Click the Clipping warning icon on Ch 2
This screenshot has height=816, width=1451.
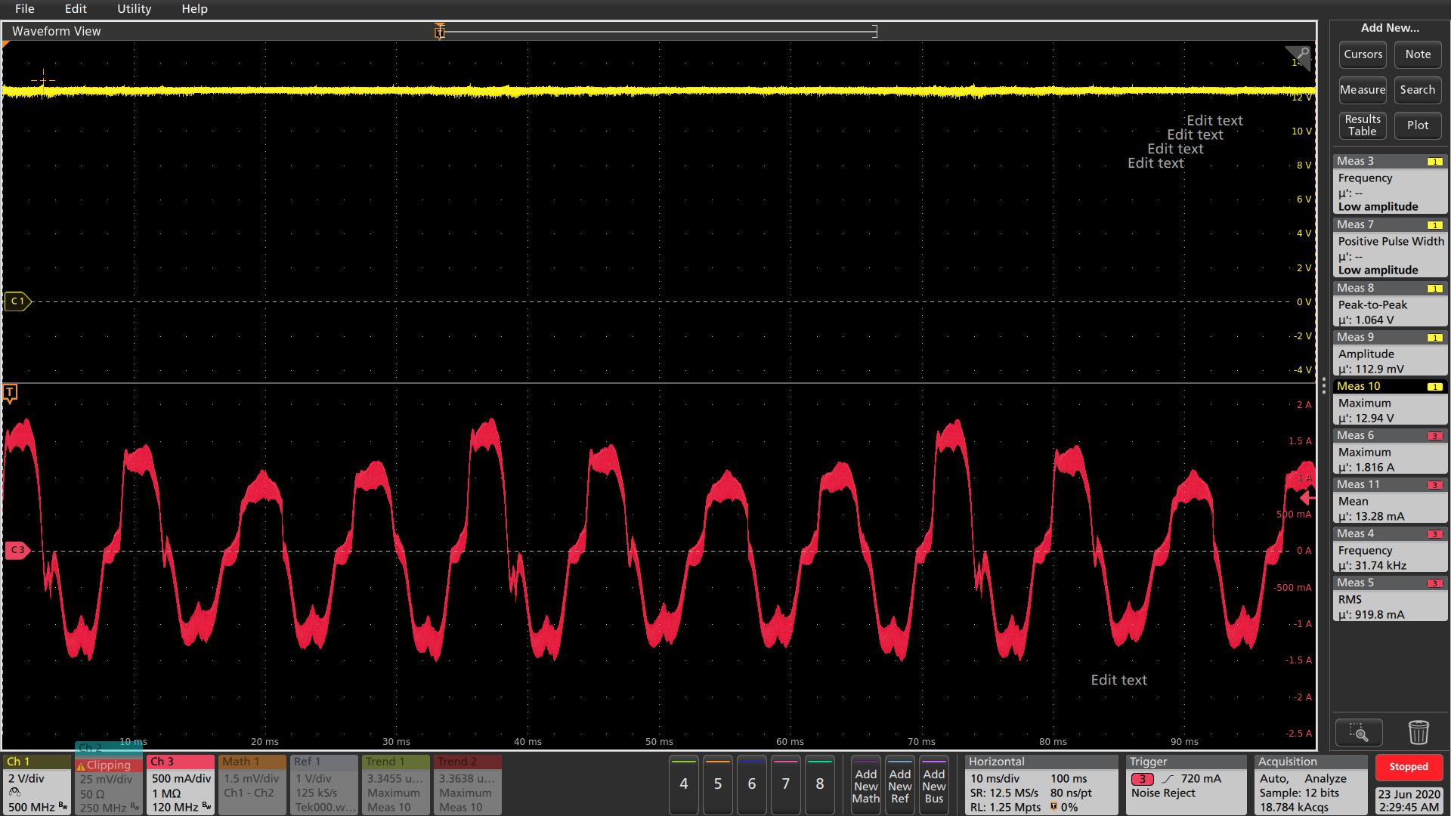81,765
